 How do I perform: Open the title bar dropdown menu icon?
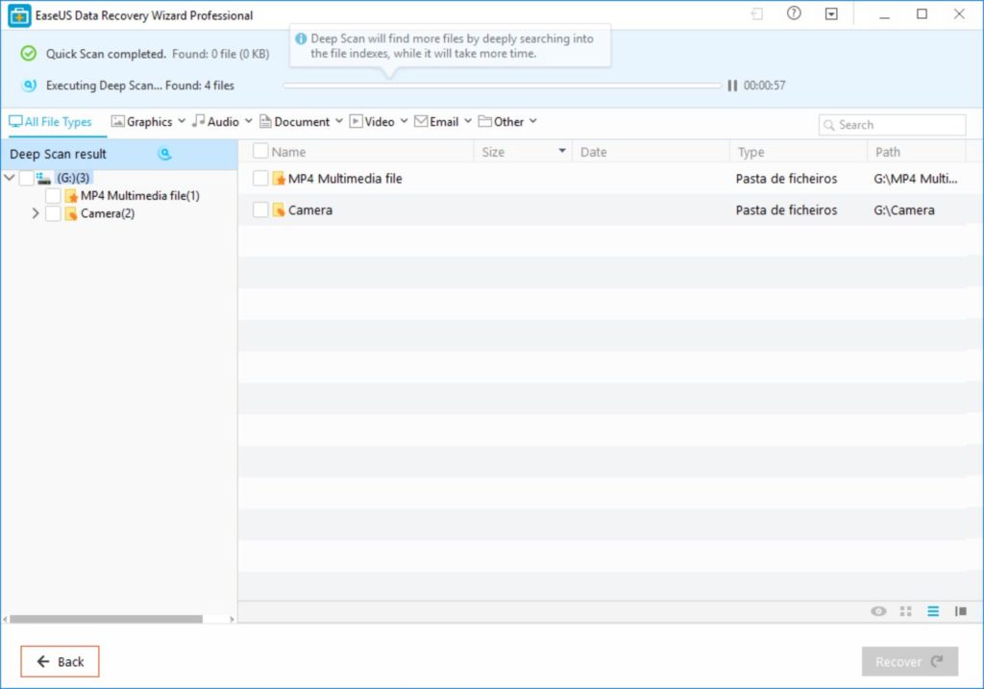click(831, 13)
